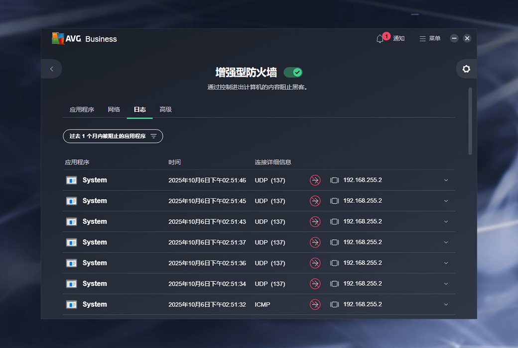The height and width of the screenshot is (348, 518).
Task: Open the 过去 1 个月内被阻止的应用程序 filter dropdown
Action: tap(113, 136)
